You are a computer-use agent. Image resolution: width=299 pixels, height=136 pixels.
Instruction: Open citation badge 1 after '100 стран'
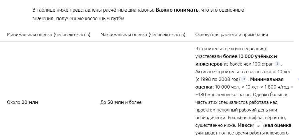[277, 64]
